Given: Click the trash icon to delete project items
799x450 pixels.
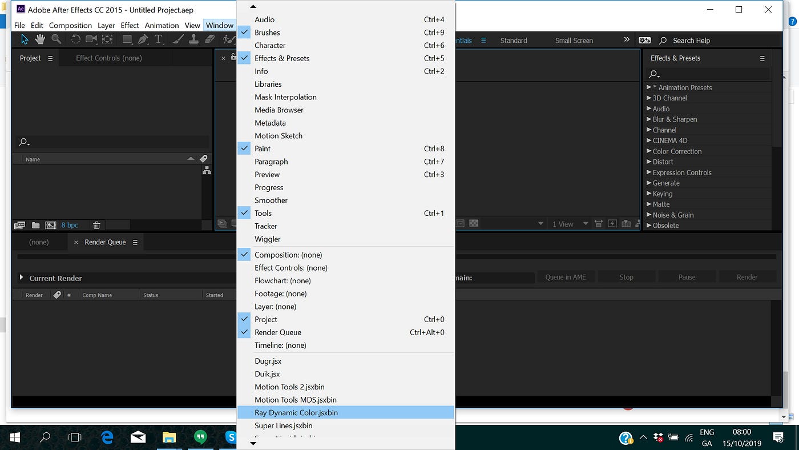Looking at the screenshot, I should tap(96, 225).
